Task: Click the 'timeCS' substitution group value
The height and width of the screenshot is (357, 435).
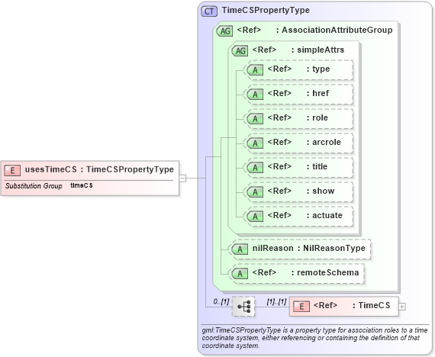Action: [82, 185]
